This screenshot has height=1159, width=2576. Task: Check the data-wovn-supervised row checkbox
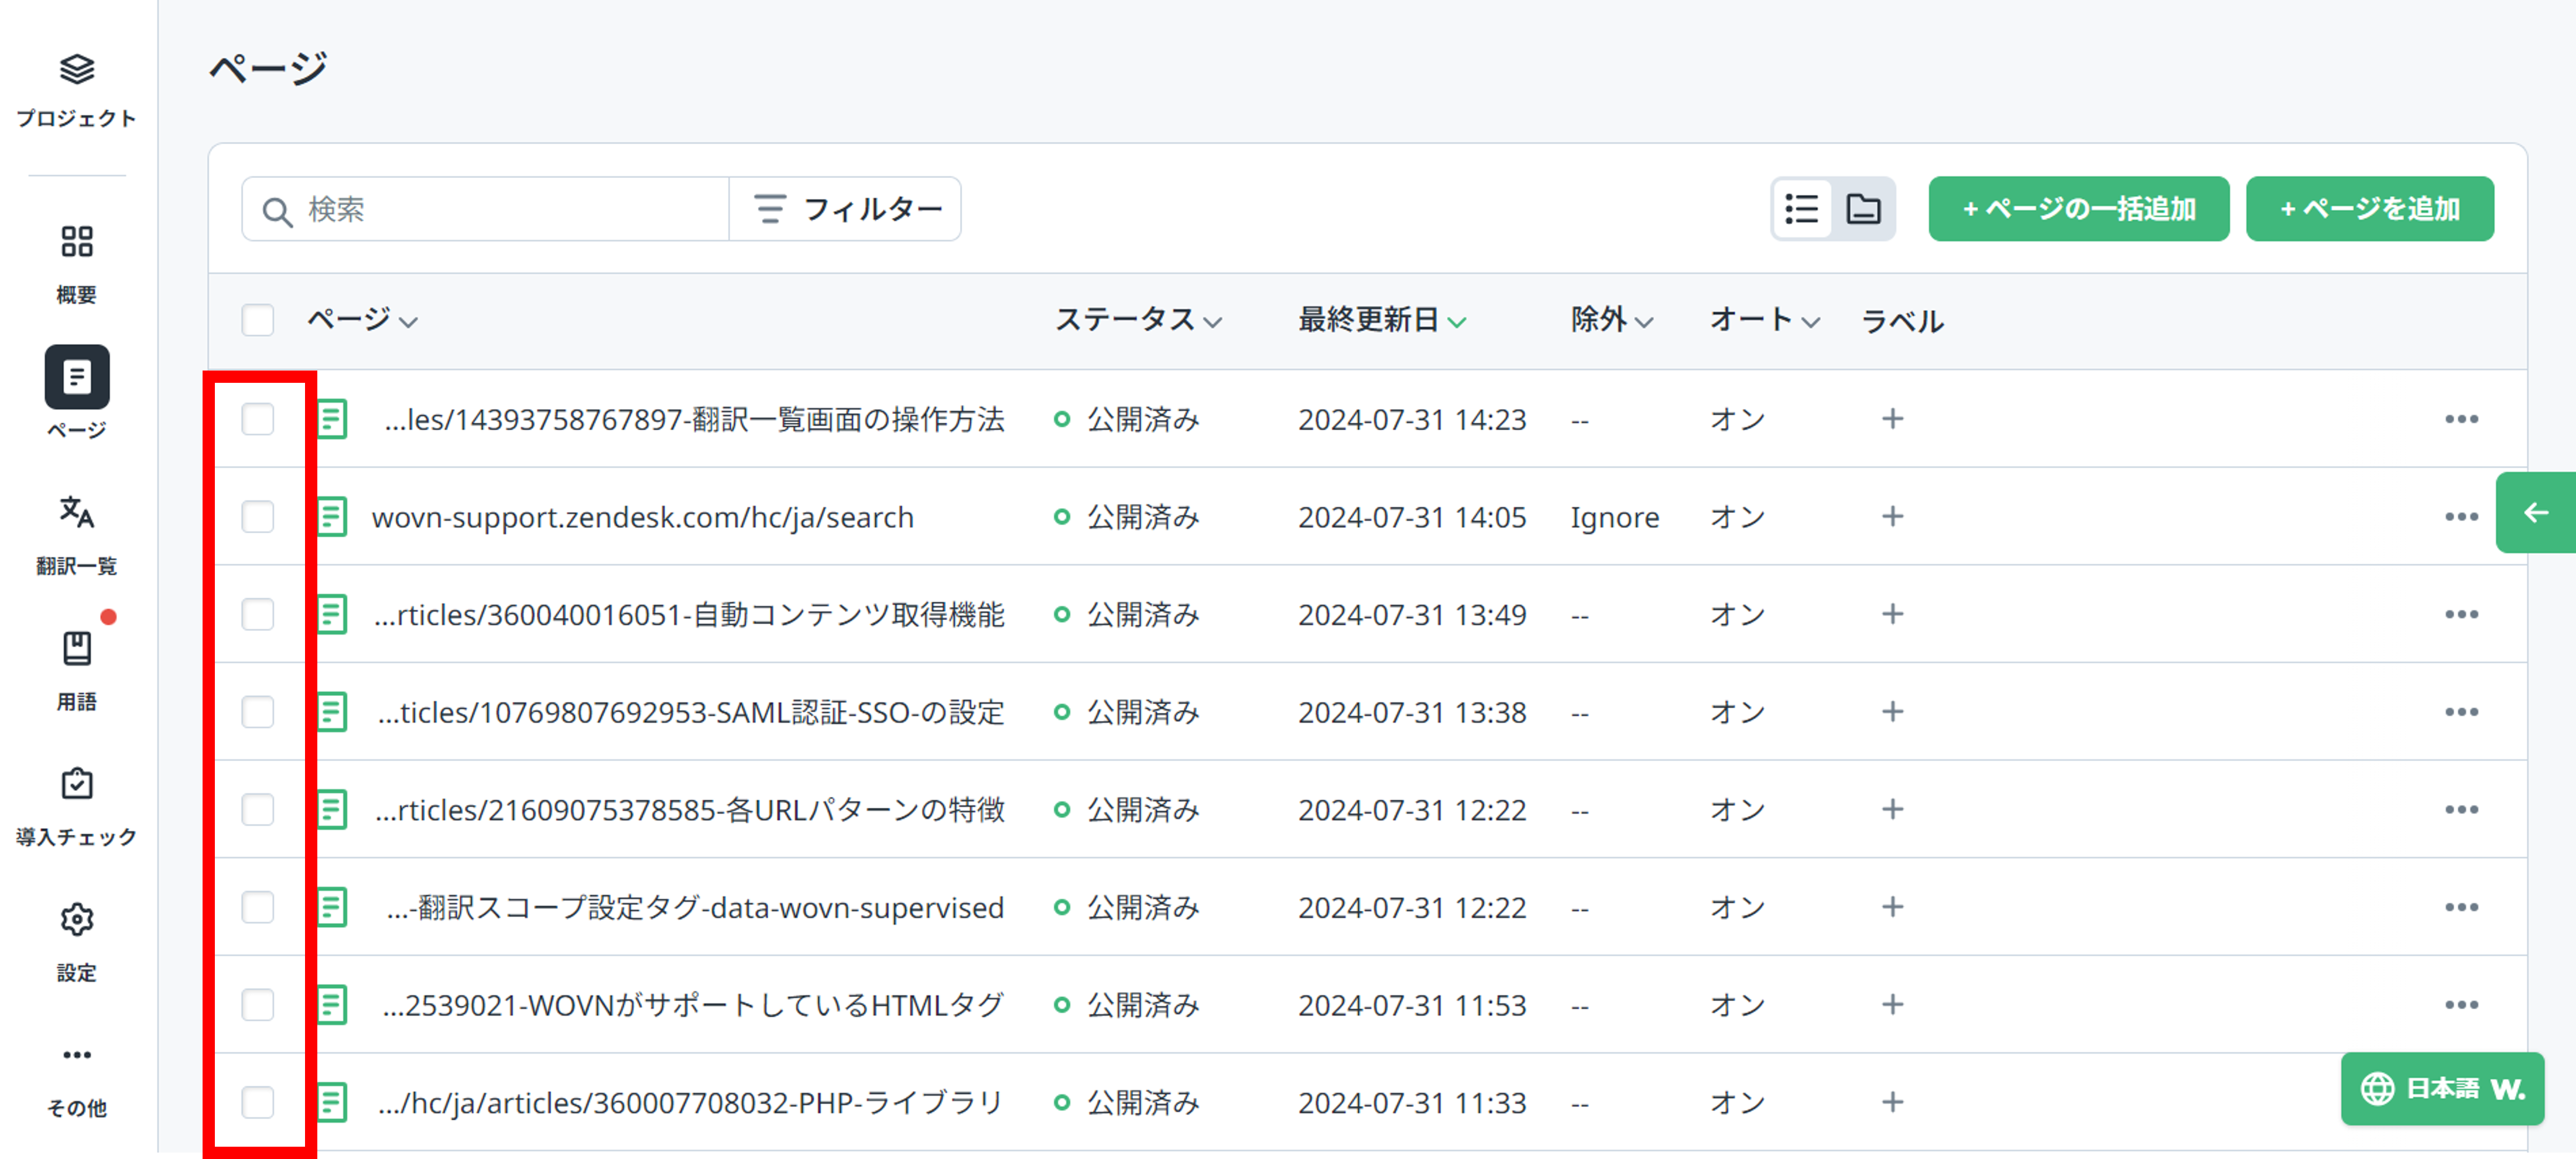258,907
